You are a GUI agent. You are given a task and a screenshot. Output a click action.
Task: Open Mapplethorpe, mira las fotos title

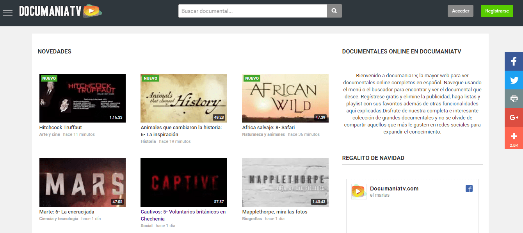275,212
